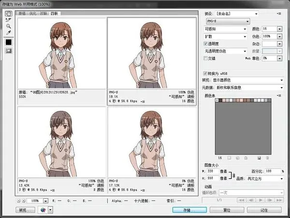Screen dimensions: 290x218
Task: Select the first swatch in color table
Action: [217, 100]
